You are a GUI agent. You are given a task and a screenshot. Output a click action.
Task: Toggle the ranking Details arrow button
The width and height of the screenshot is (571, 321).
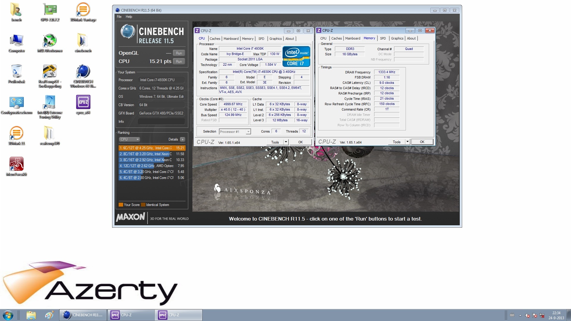183,139
